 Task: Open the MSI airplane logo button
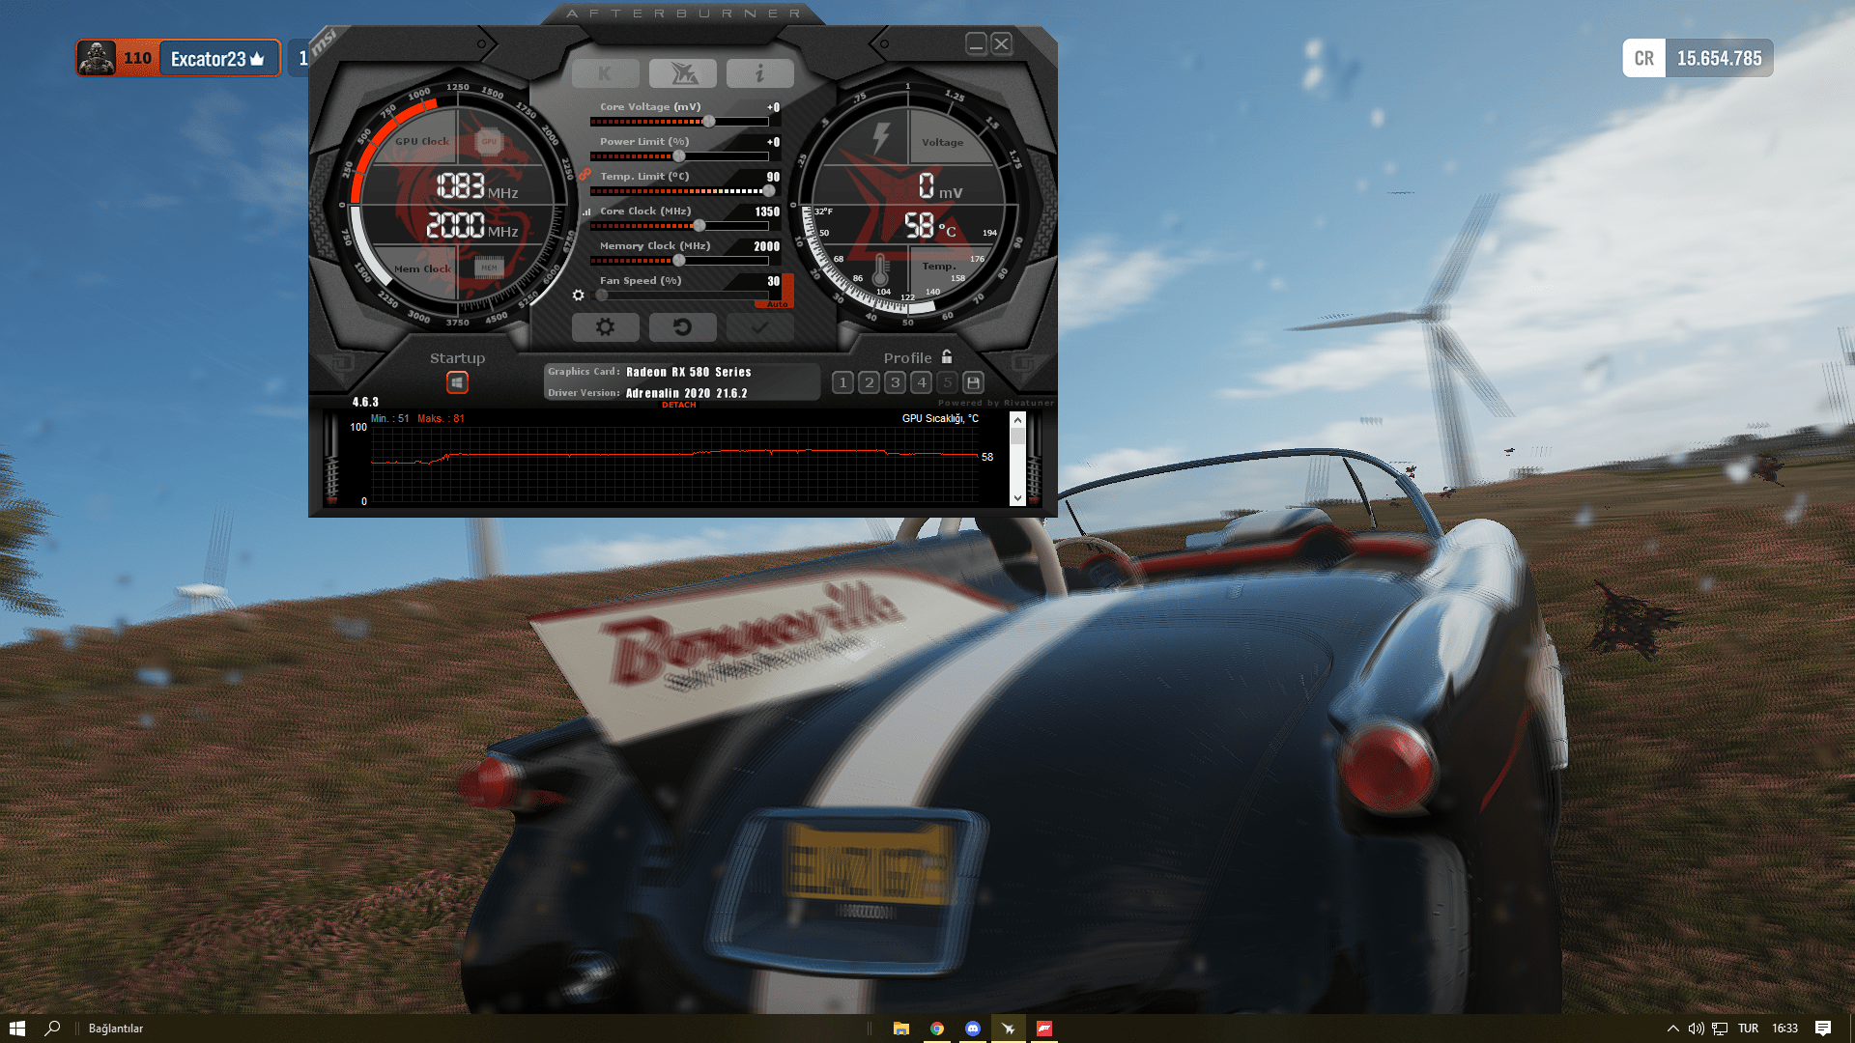(x=682, y=73)
